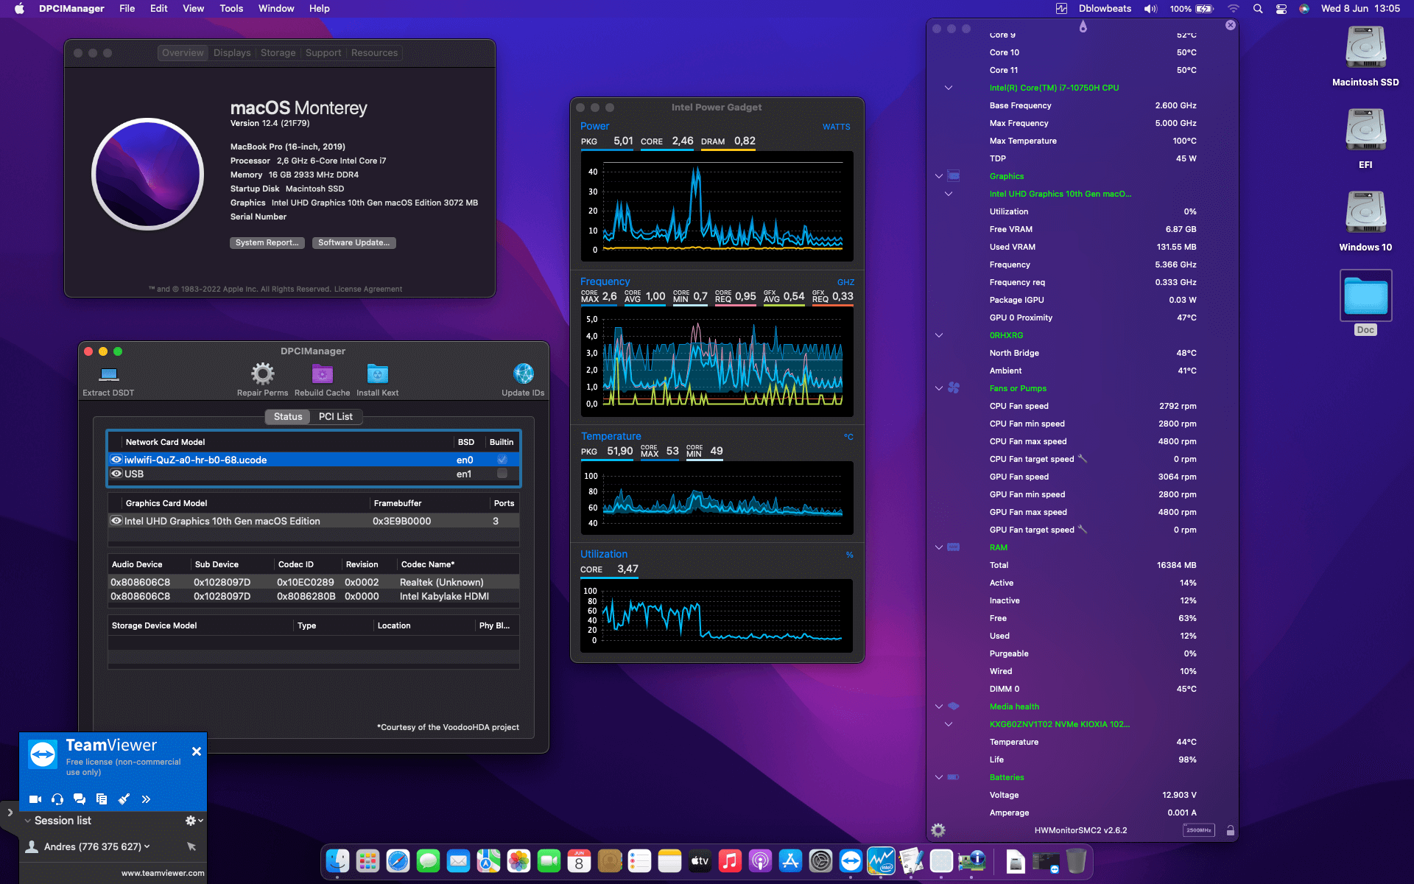Collapse the Graphics section
1414x884 pixels.
[x=938, y=176]
